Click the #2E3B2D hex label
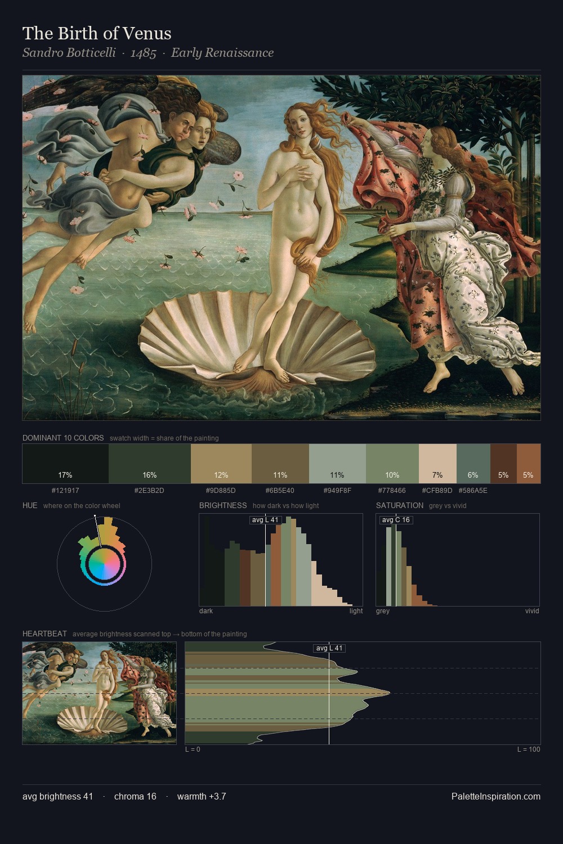Screen dimensions: 563x844 click(149, 491)
